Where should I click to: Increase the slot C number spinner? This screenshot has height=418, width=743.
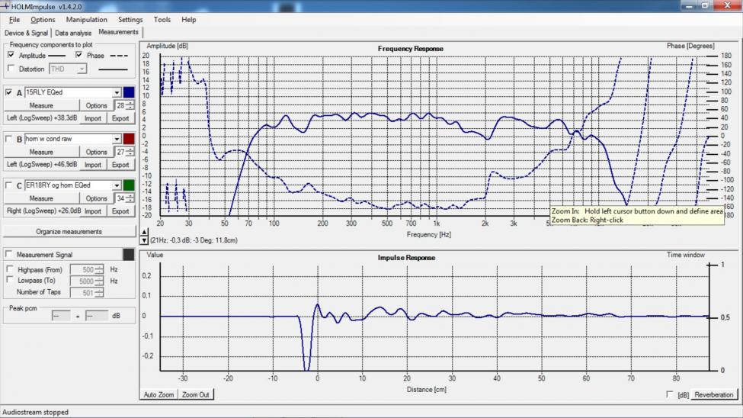tap(130, 196)
